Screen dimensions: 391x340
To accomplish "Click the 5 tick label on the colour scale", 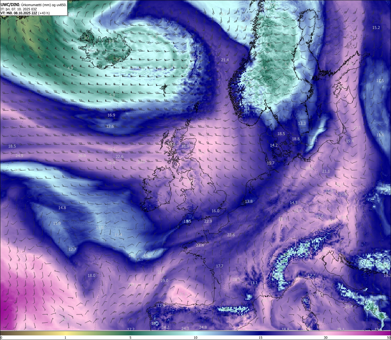I will (x=130, y=338).
